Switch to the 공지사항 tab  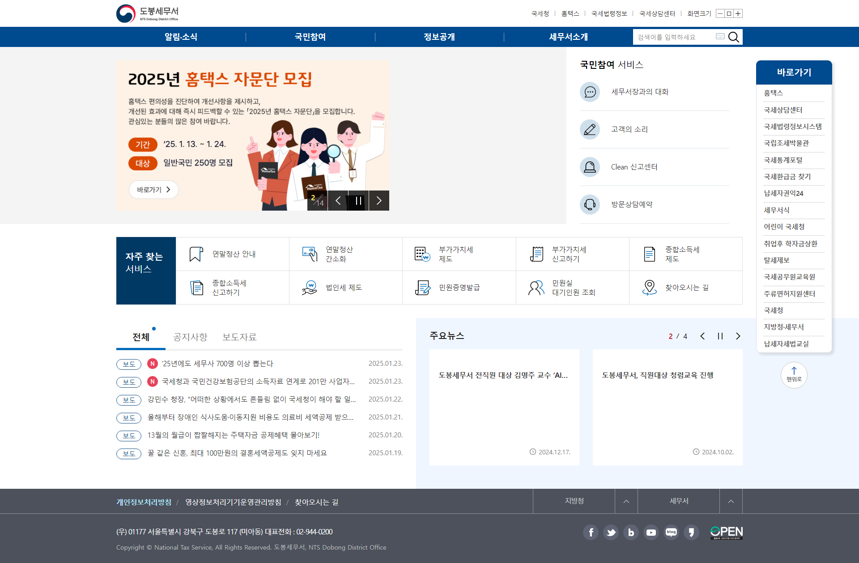coord(190,337)
